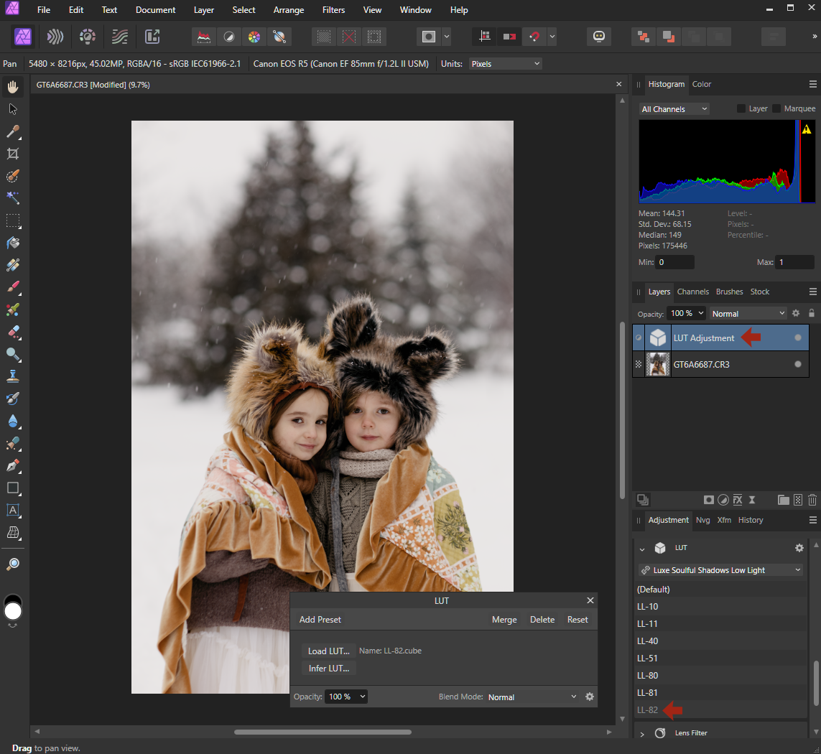Open the Filters menu
This screenshot has width=821, height=754.
coord(333,9)
